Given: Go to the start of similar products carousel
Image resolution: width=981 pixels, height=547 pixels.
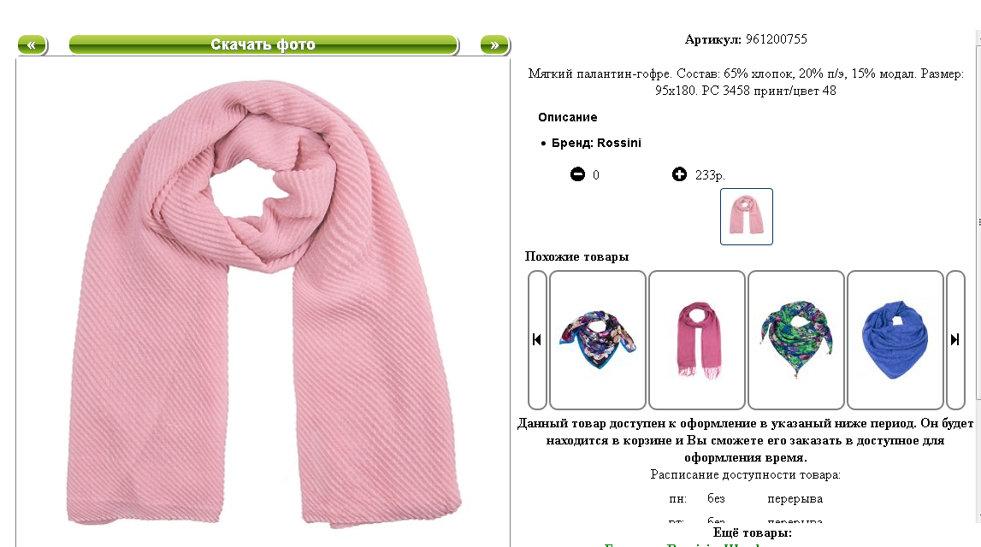Looking at the screenshot, I should click(x=537, y=339).
